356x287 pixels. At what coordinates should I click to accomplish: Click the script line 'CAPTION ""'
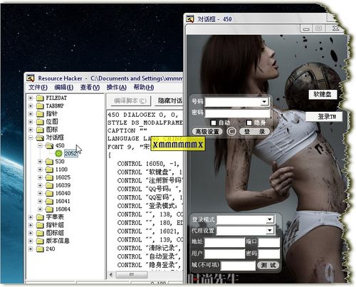pos(127,131)
